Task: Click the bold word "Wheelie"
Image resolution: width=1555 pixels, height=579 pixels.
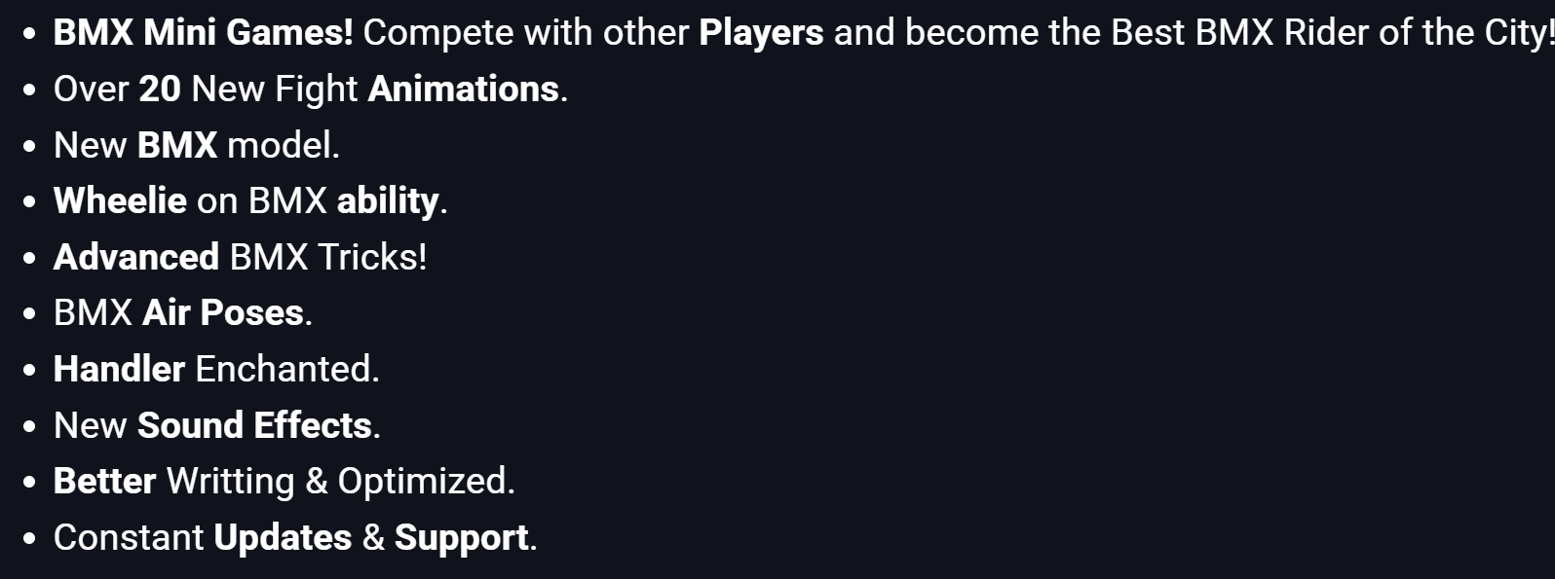Action: tap(120, 201)
